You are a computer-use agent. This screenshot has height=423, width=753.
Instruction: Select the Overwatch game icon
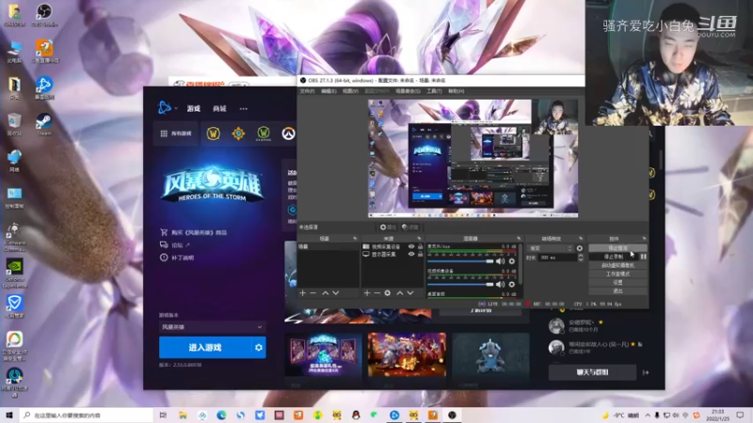pyautogui.click(x=288, y=133)
